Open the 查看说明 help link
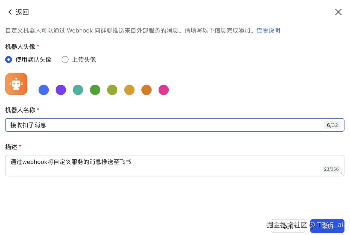 tap(268, 30)
